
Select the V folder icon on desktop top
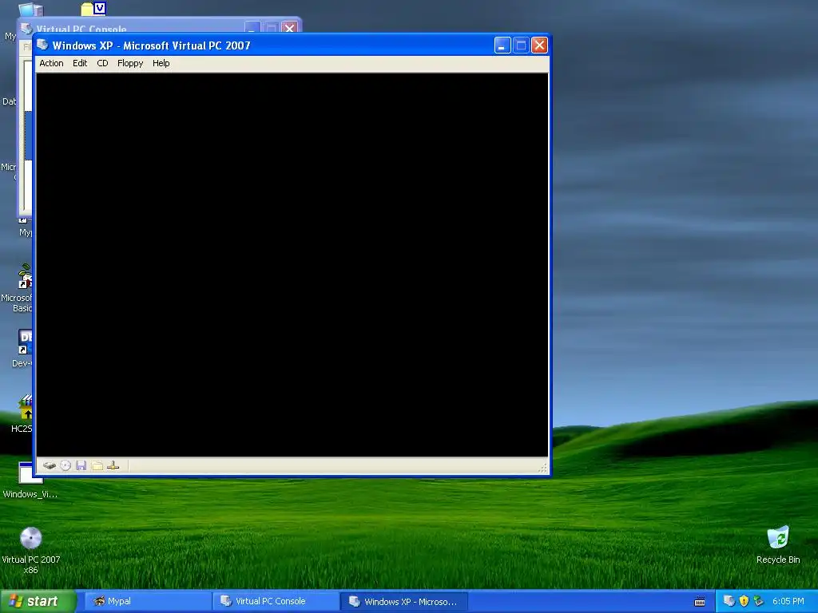click(x=94, y=8)
